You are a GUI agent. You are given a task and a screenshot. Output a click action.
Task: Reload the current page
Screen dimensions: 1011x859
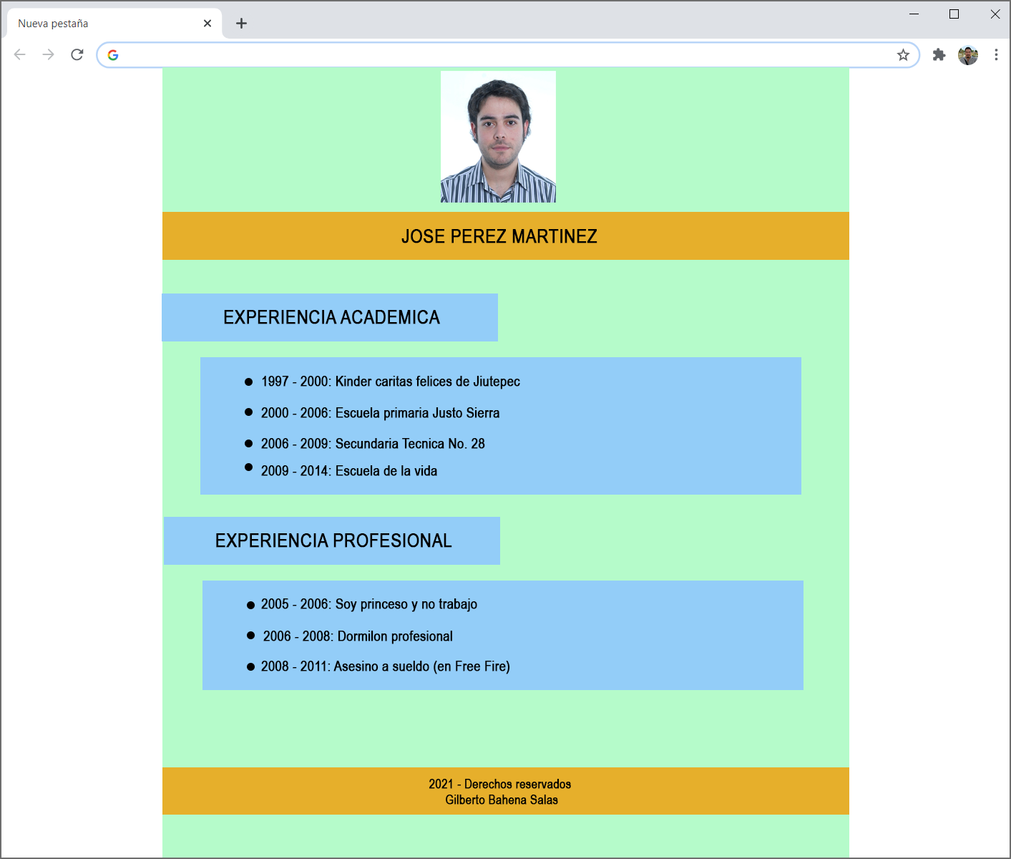click(x=77, y=54)
